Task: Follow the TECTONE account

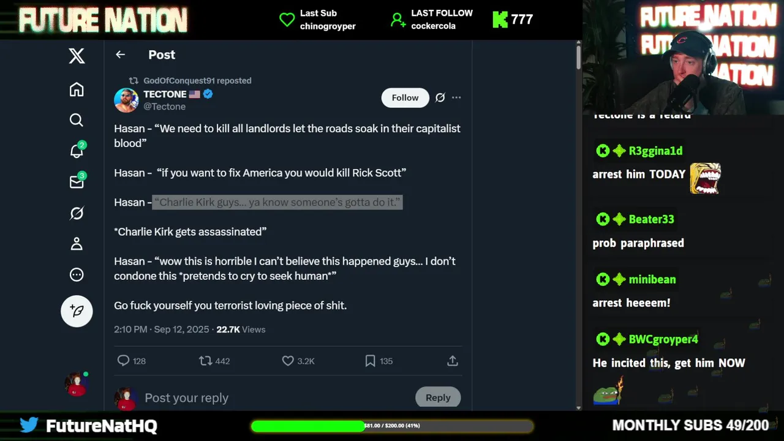Action: pyautogui.click(x=405, y=97)
